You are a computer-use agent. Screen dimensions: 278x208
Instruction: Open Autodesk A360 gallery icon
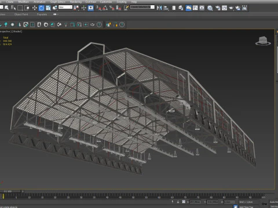pyautogui.click(x=244, y=8)
